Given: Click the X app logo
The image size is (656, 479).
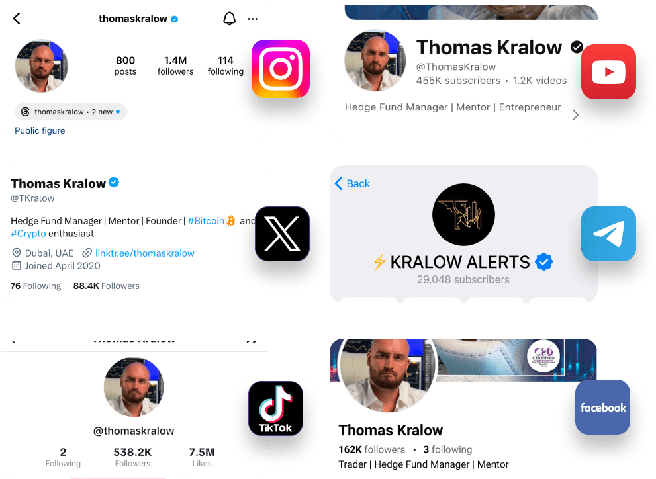Looking at the screenshot, I should point(283,234).
